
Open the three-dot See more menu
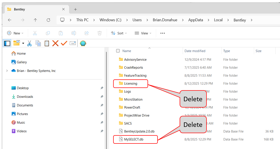coord(163,33)
